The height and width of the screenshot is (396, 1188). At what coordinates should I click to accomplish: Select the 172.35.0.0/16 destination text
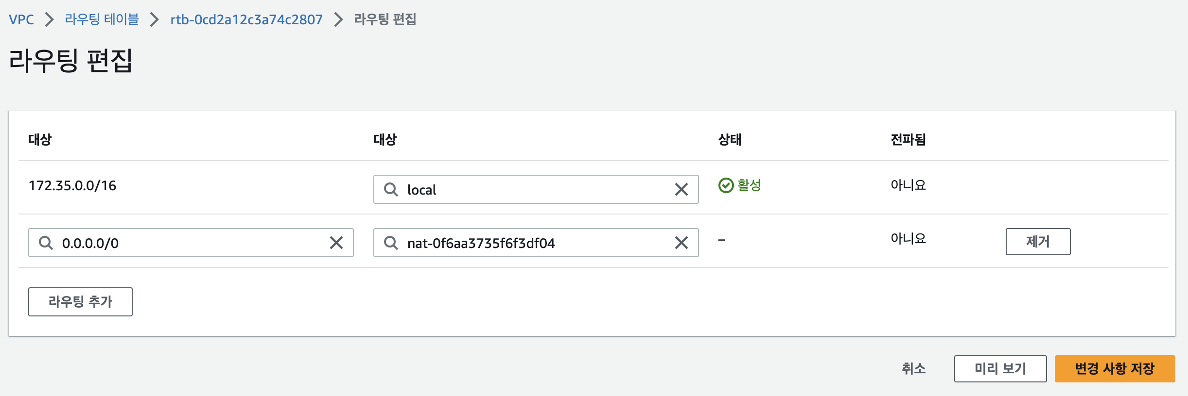[72, 185]
